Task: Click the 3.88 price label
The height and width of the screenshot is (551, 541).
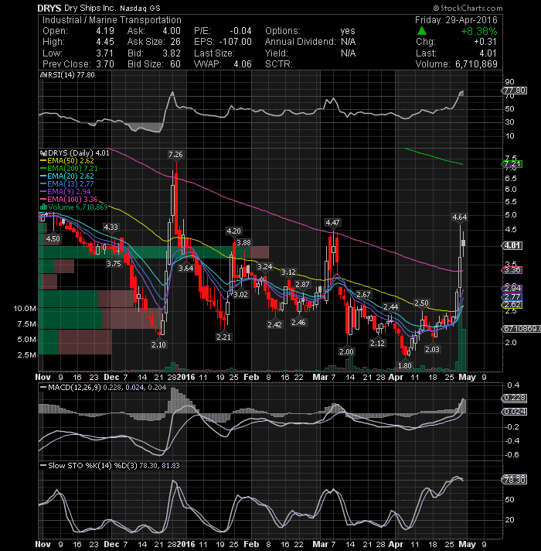Action: [x=243, y=242]
